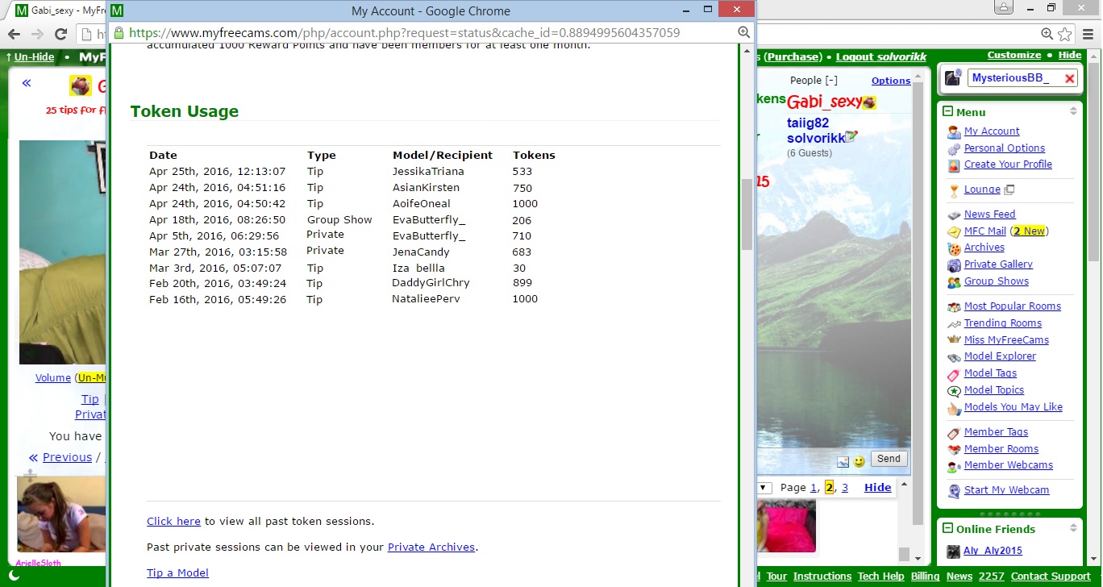Click the Create Your Profile icon
The width and height of the screenshot is (1103, 587).
coord(954,164)
